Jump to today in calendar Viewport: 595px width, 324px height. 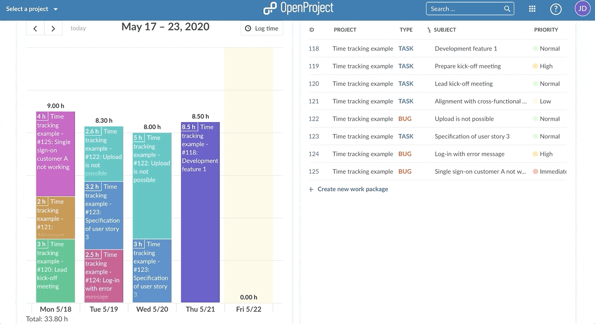pyautogui.click(x=78, y=29)
